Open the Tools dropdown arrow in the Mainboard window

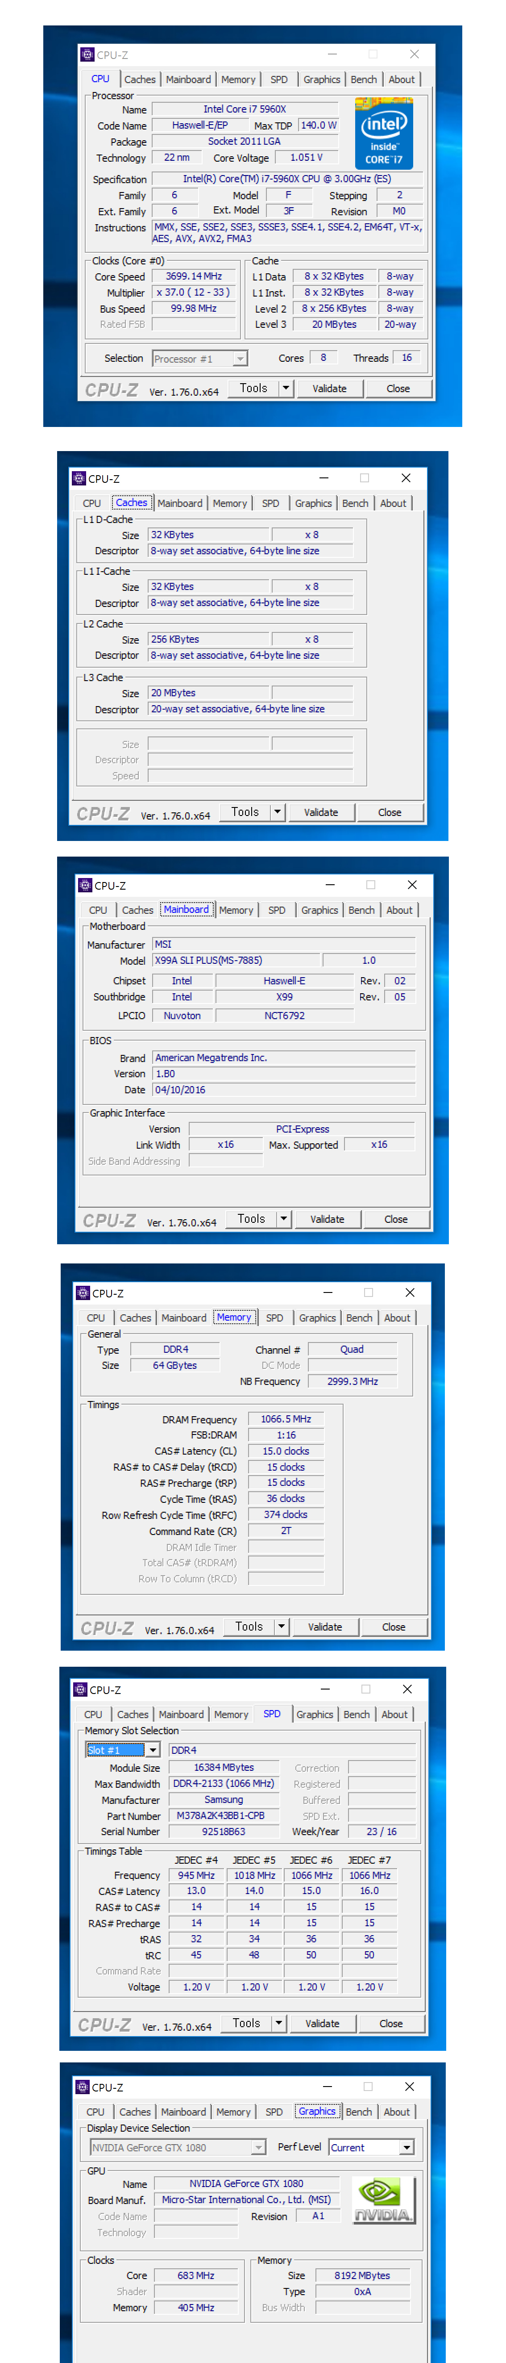click(x=283, y=1219)
